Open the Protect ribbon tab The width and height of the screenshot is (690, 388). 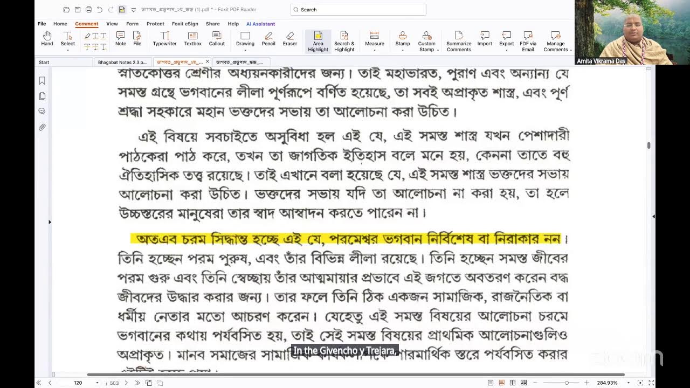coord(155,24)
